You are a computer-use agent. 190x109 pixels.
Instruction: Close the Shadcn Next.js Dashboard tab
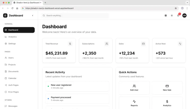coord(40,3)
